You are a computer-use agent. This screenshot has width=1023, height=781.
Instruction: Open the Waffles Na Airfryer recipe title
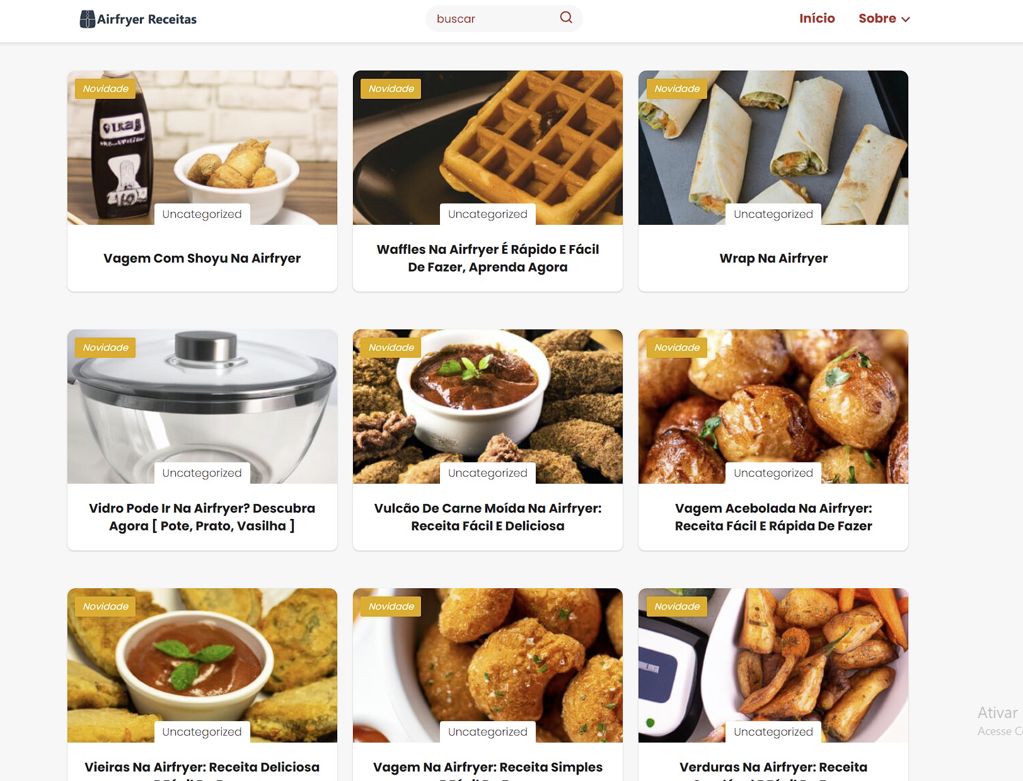point(488,258)
